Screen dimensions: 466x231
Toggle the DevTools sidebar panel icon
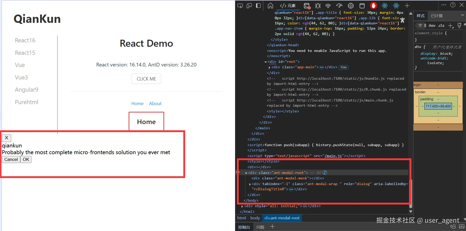pyautogui.click(x=258, y=6)
